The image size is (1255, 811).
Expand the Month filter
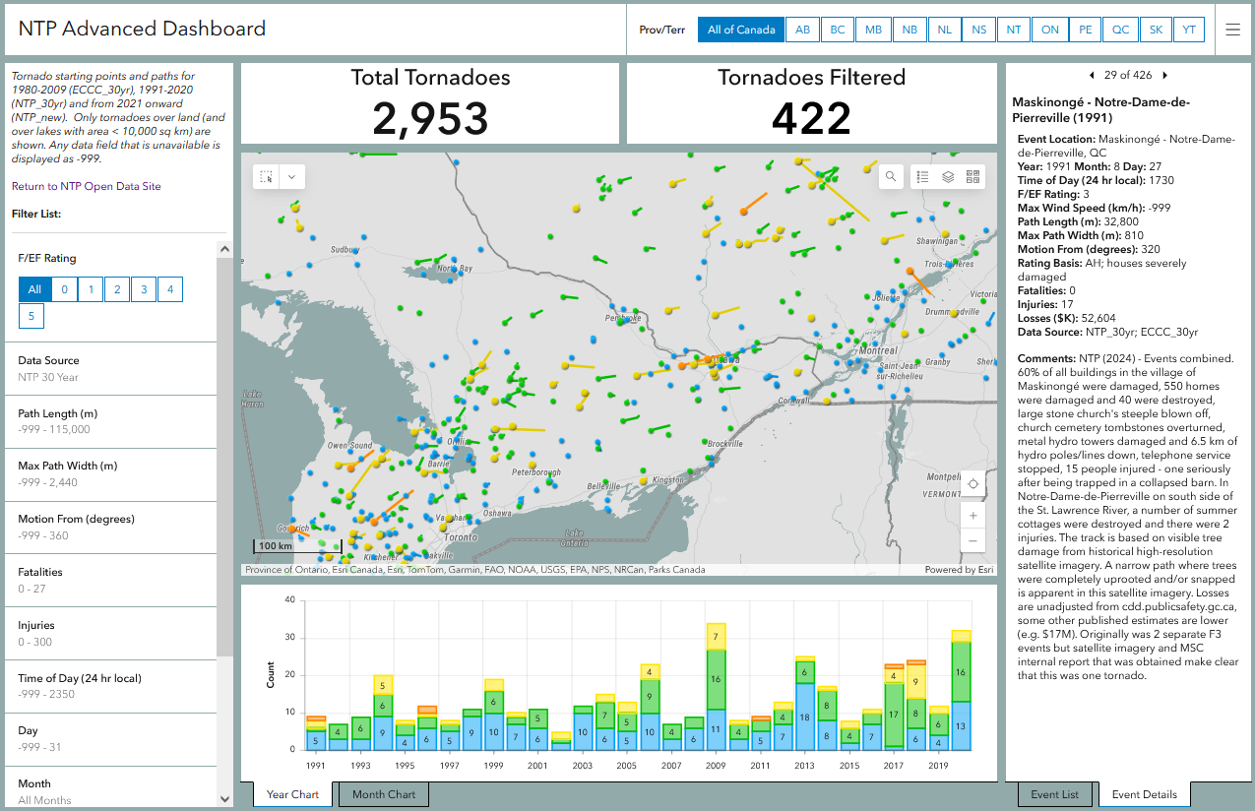coord(111,787)
